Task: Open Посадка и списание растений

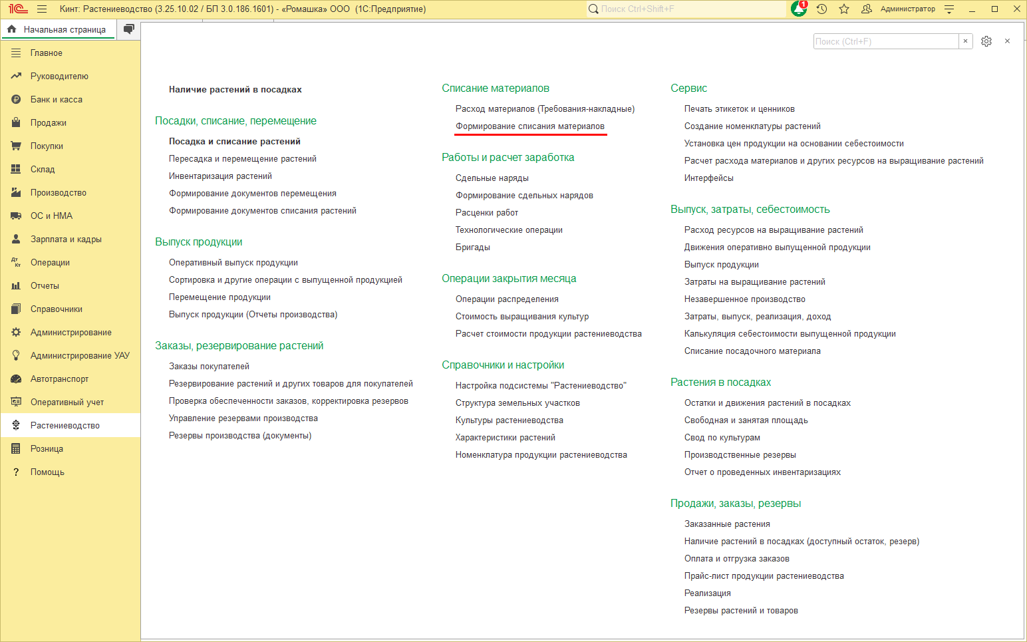Action: click(235, 141)
